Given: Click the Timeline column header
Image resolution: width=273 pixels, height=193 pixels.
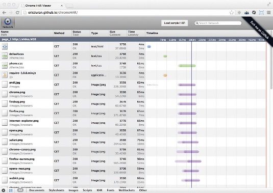Looking at the screenshot, I should coord(207,33).
